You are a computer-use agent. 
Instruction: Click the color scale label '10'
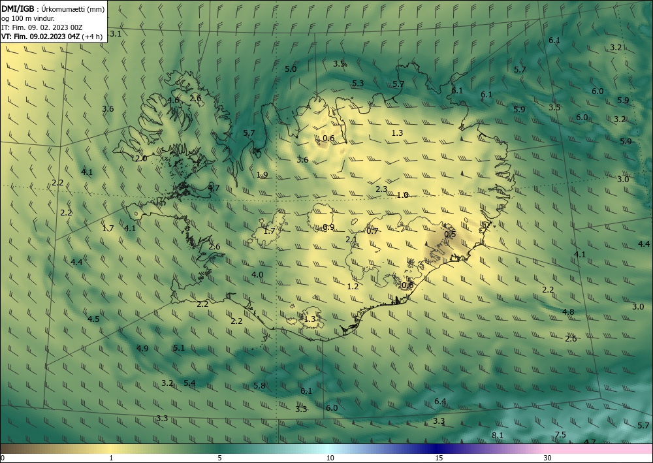[x=330, y=458]
